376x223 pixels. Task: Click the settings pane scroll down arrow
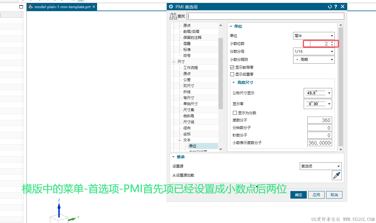(x=341, y=149)
